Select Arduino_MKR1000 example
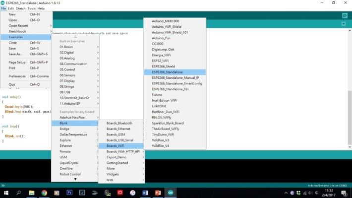Image resolution: width=352 pixels, height=198 pixels. (175, 21)
